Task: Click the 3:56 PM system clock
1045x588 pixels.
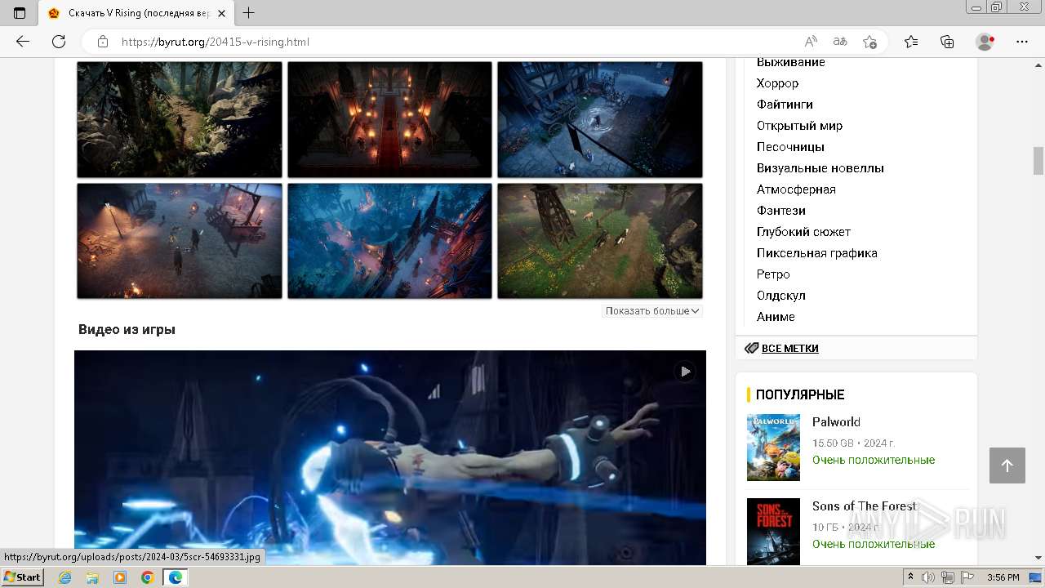Action: click(1003, 577)
